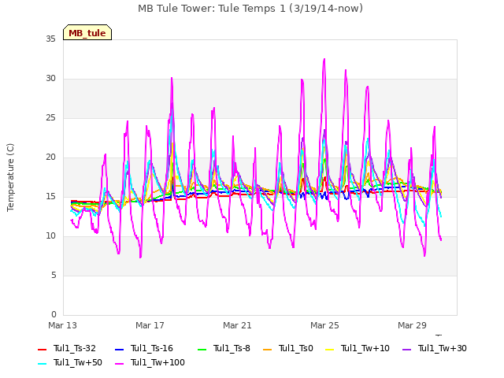Click the yellow Tul1_Tw+10 legend swatch

pos(330,350)
